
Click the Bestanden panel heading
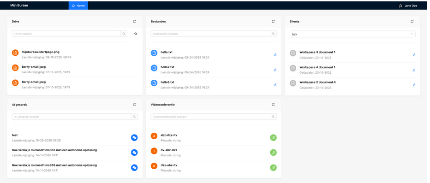click(158, 21)
